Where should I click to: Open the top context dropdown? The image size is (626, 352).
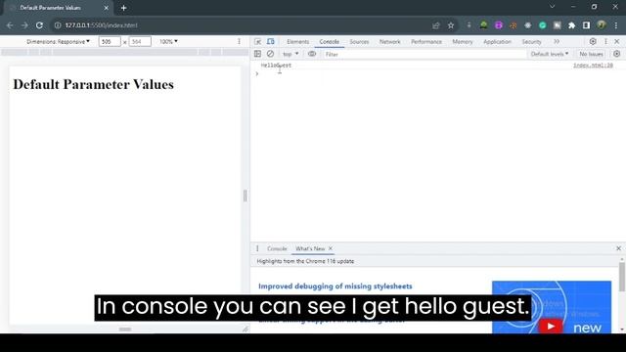(x=291, y=54)
